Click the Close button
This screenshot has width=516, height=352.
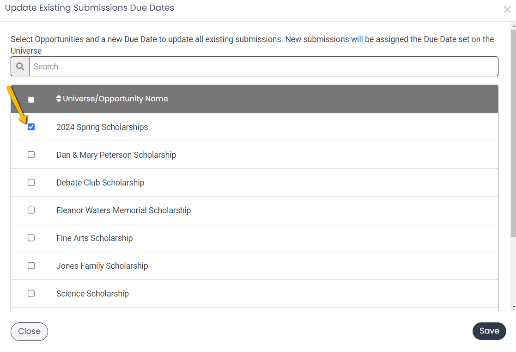(x=29, y=331)
